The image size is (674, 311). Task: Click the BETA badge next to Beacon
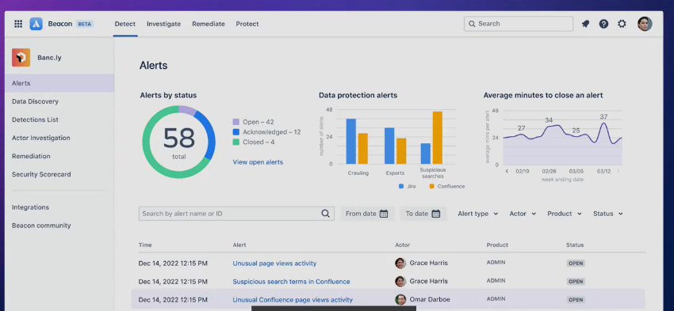pyautogui.click(x=84, y=24)
